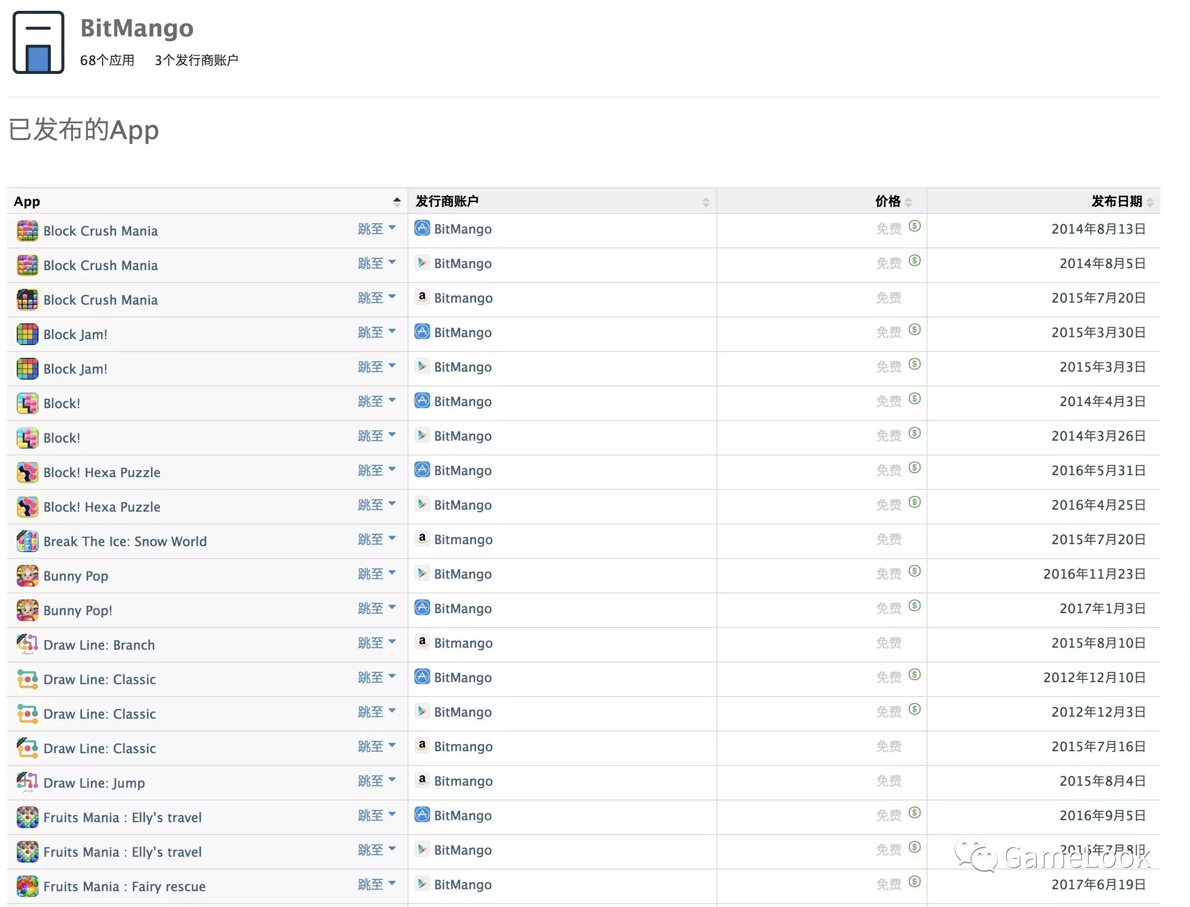Click in-app purchase dollar icon for Block Jam! iOS row
1190x907 pixels.
click(914, 329)
